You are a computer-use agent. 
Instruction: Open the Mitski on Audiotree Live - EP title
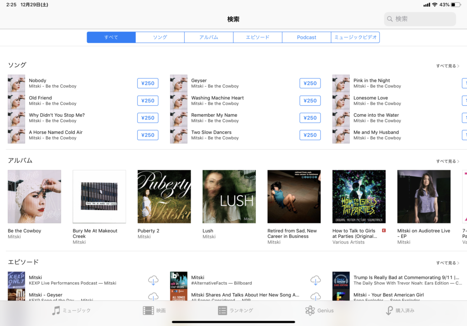coord(424,233)
